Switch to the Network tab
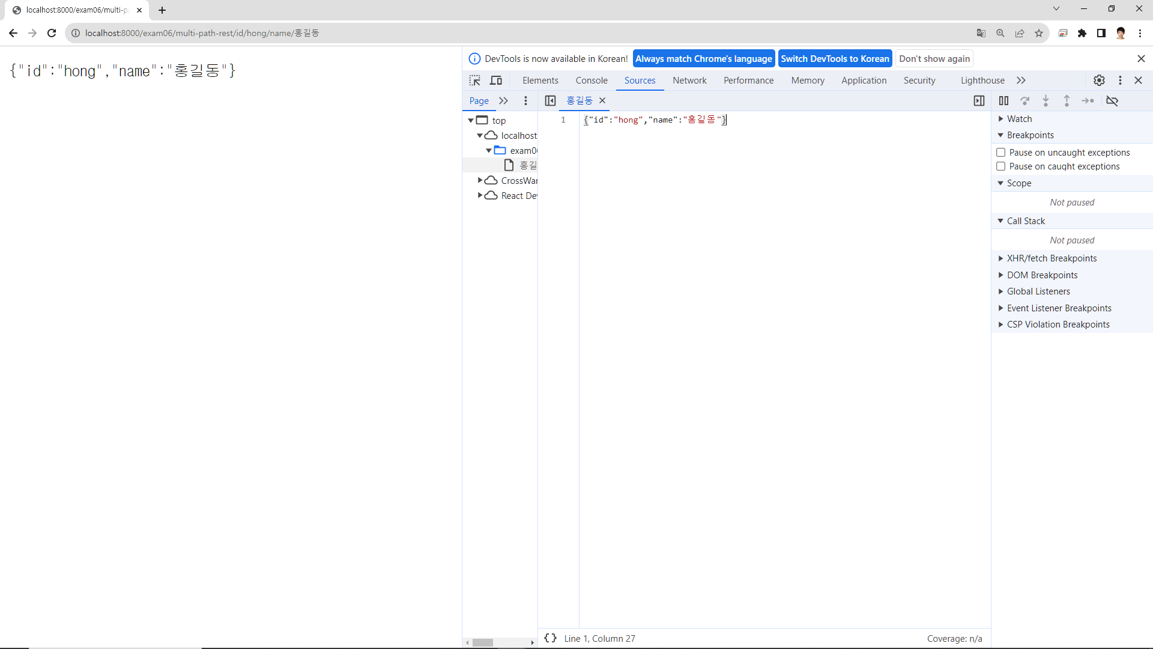1153x649 pixels. 689,81
